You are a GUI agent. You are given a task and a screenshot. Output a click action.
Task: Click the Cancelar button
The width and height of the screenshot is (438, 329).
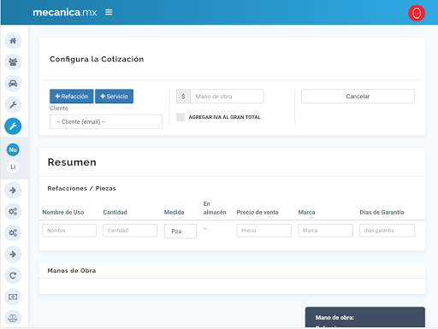358,97
